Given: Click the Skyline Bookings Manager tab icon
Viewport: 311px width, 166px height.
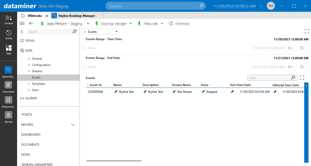Looking at the screenshot, I should [54, 16].
